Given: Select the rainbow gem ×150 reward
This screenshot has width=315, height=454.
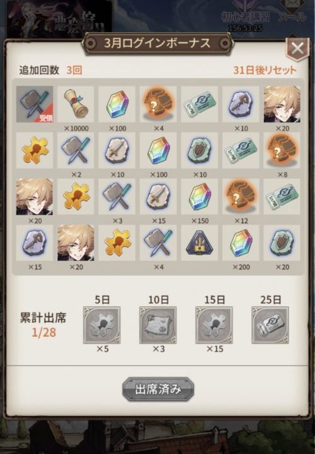Looking at the screenshot, I should tap(200, 197).
